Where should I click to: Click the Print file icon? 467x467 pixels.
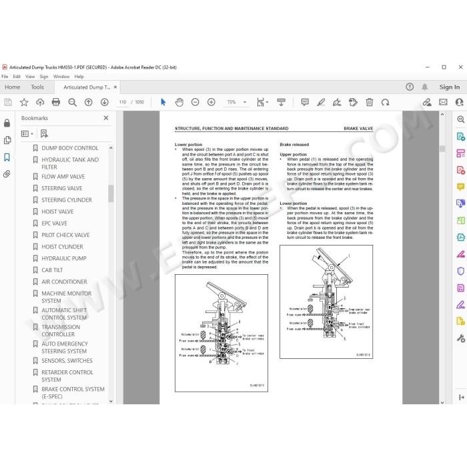[x=55, y=102]
